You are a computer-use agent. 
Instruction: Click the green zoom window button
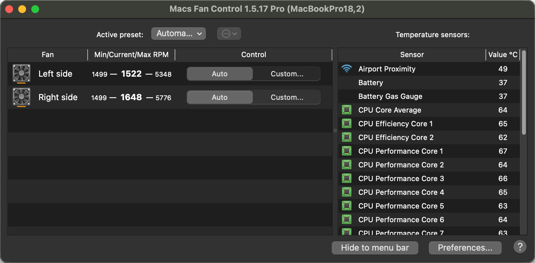pos(35,9)
